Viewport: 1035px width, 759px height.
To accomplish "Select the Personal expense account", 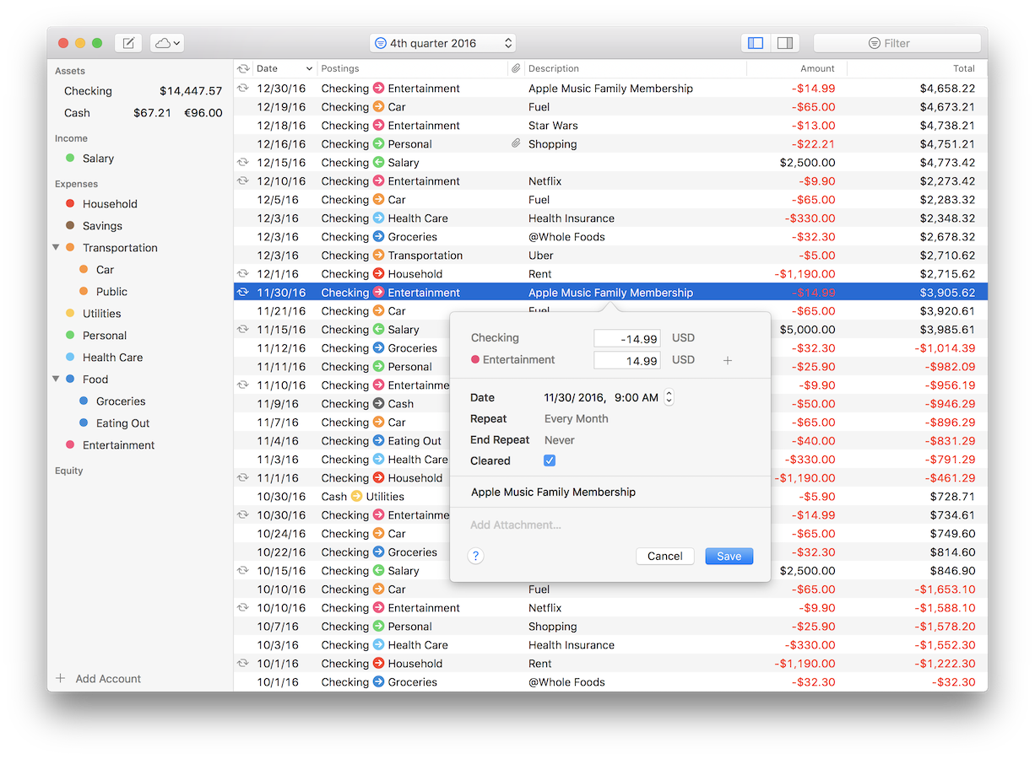I will (140, 336).
